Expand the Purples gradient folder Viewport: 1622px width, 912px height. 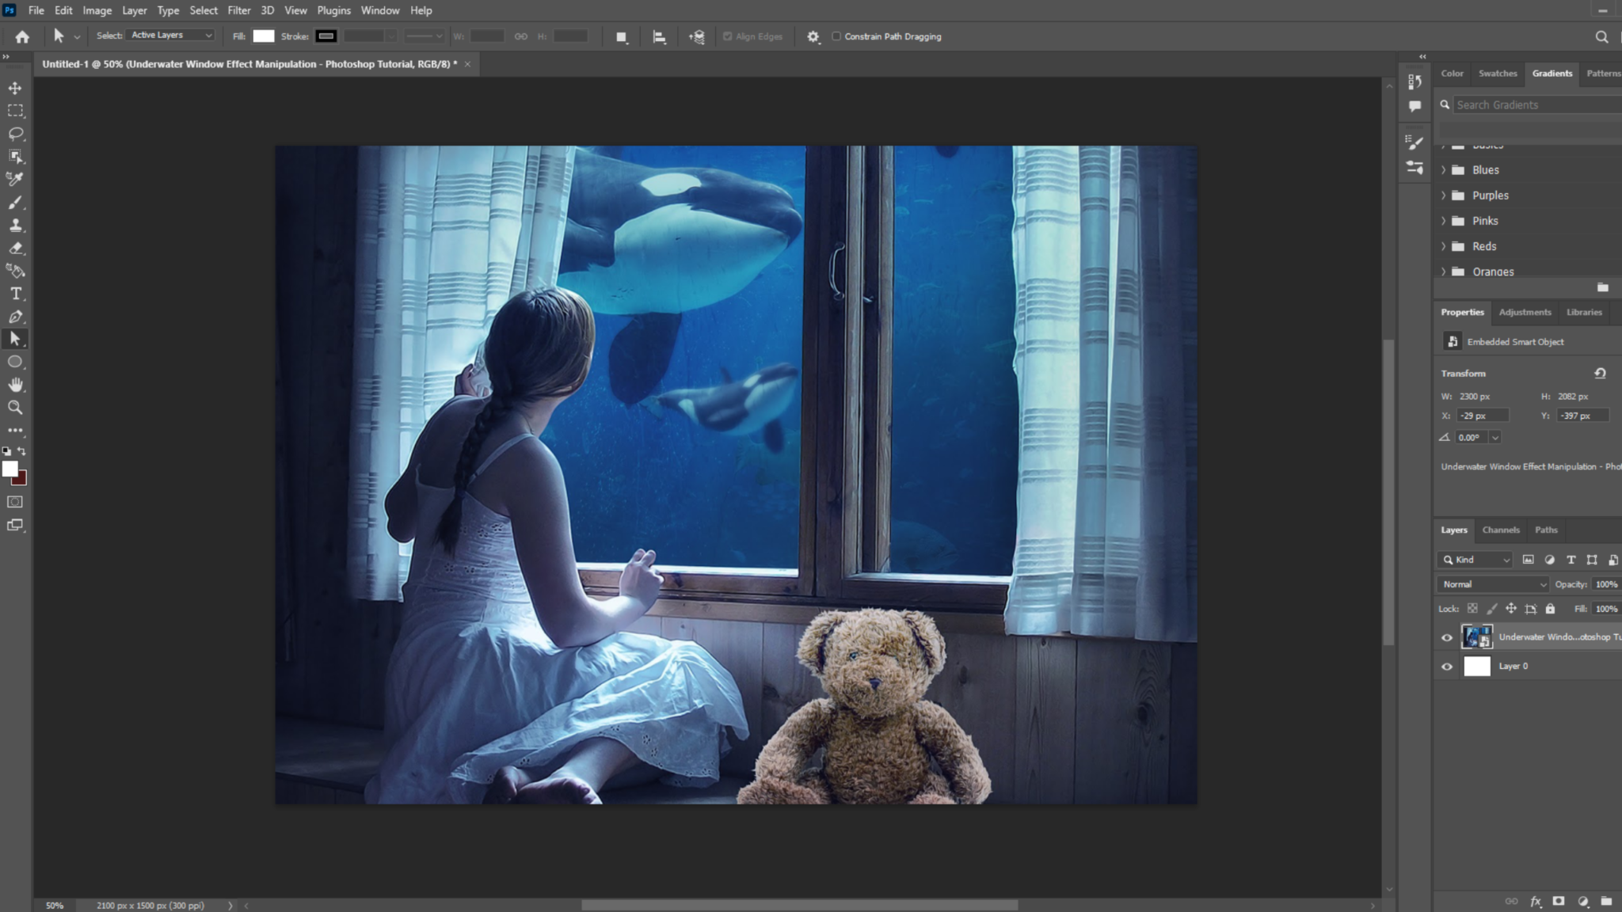tap(1443, 196)
